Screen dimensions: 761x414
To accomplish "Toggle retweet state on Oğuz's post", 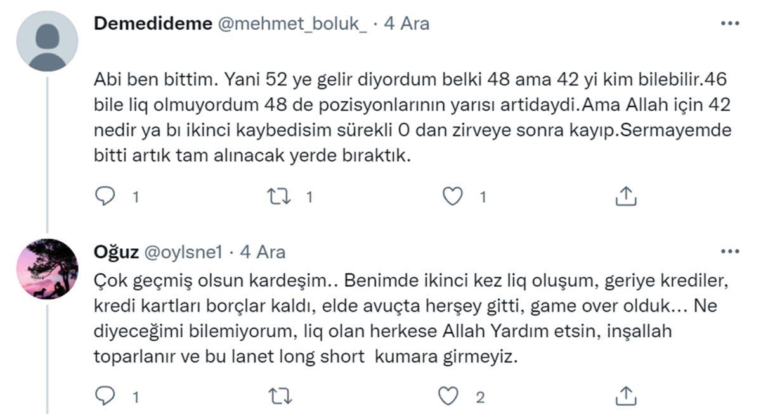I will 278,395.
